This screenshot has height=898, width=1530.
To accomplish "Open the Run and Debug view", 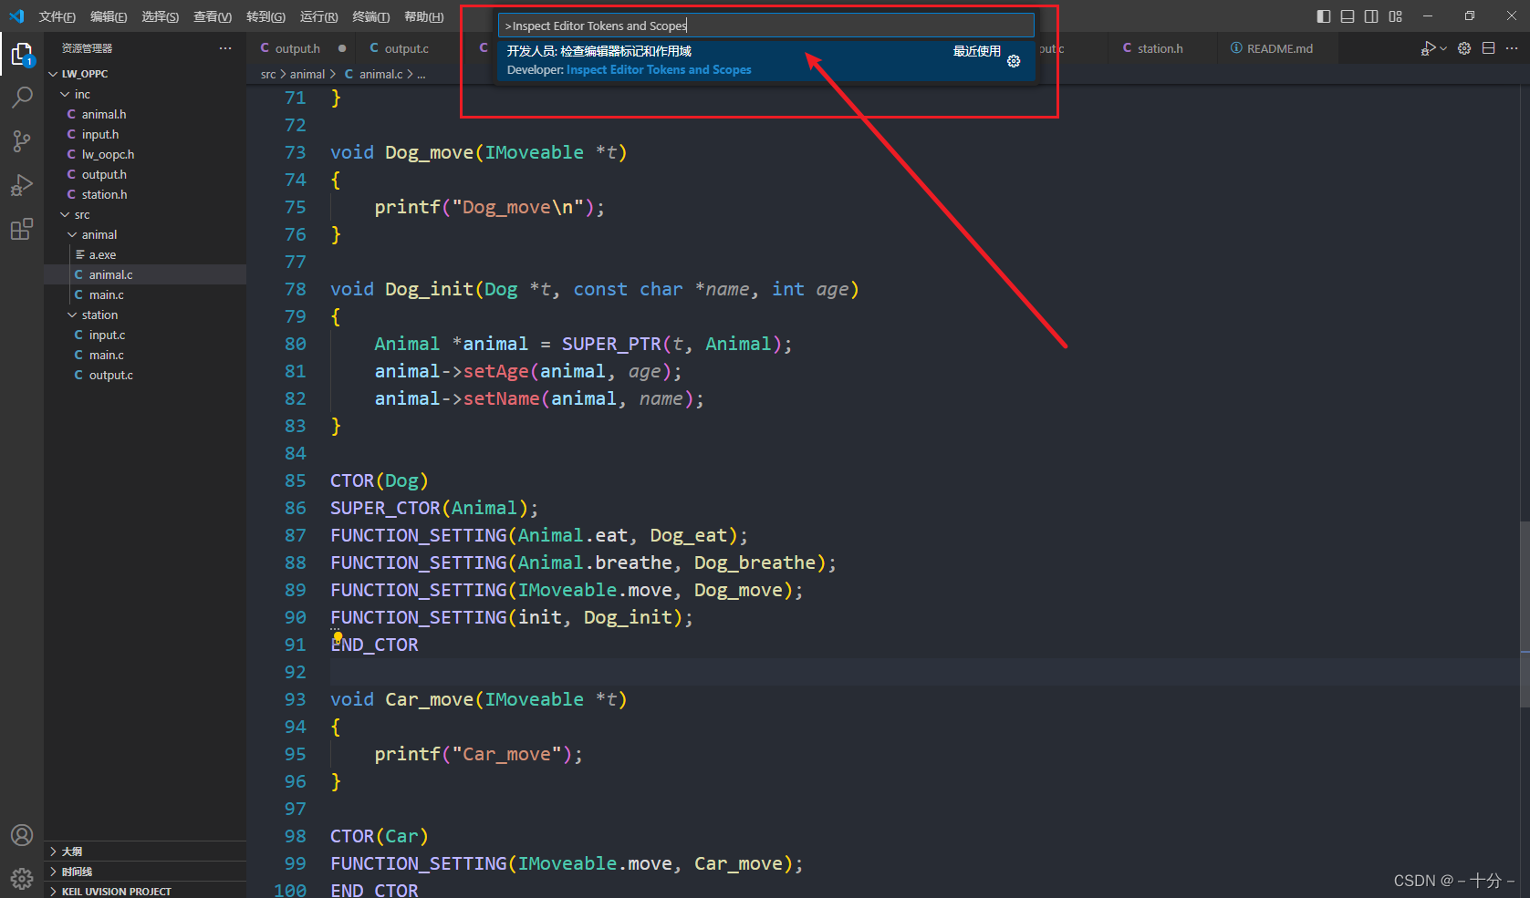I will coord(22,185).
